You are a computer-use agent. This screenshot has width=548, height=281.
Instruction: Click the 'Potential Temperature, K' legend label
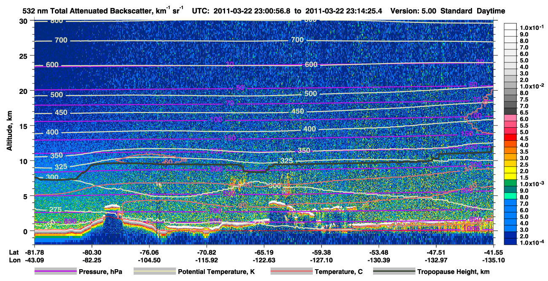point(216,272)
